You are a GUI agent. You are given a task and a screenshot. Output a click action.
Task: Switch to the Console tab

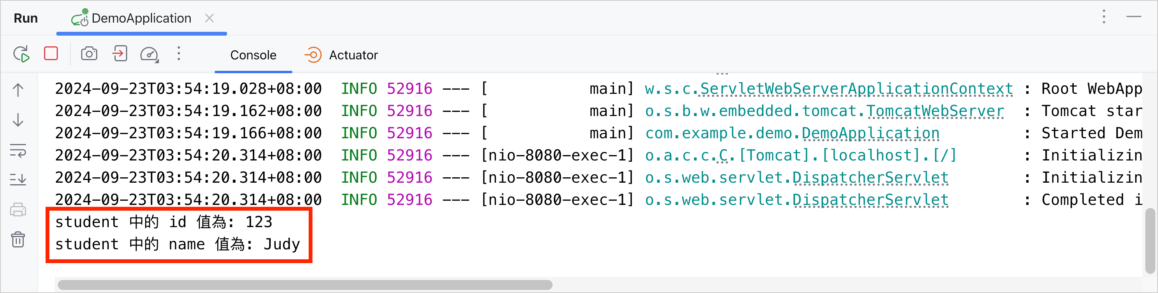point(253,55)
